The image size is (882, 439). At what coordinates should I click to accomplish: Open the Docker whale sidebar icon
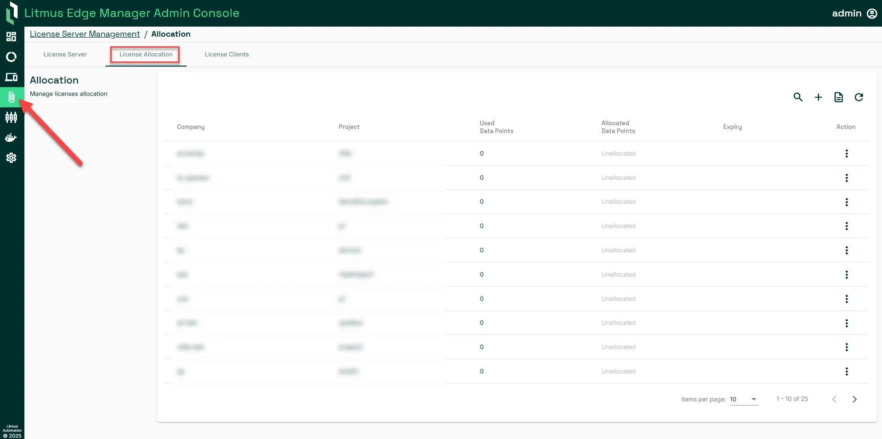coord(11,138)
